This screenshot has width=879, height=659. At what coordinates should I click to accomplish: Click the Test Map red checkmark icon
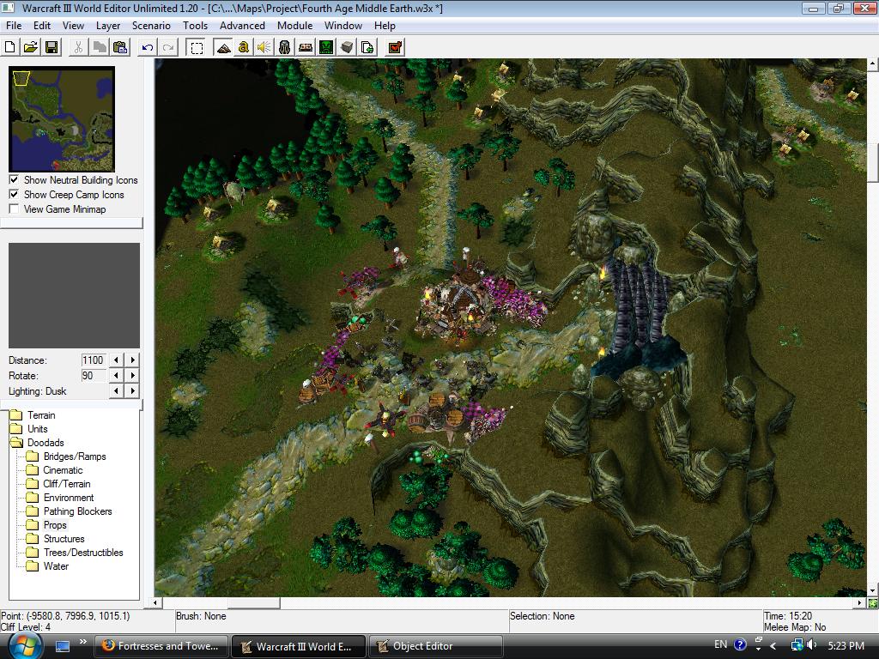point(395,48)
